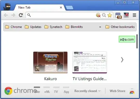Open the Synetech bookmarks folder
The image size is (140, 99).
[53, 27]
